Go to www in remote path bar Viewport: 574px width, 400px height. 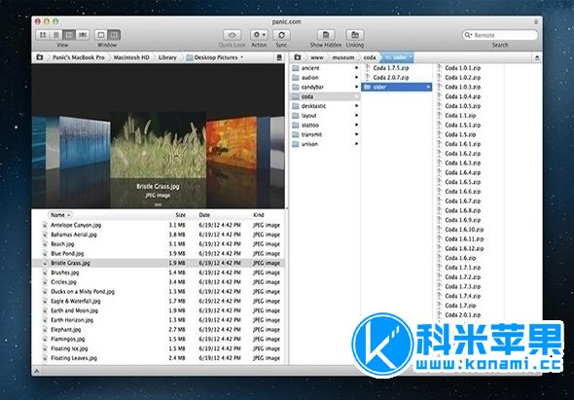316,57
